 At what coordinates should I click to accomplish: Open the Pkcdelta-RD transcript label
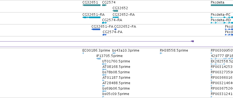point(221,20)
